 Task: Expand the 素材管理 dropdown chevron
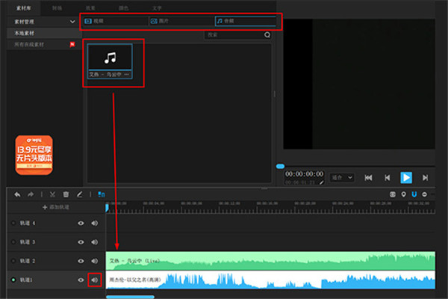pyautogui.click(x=71, y=22)
